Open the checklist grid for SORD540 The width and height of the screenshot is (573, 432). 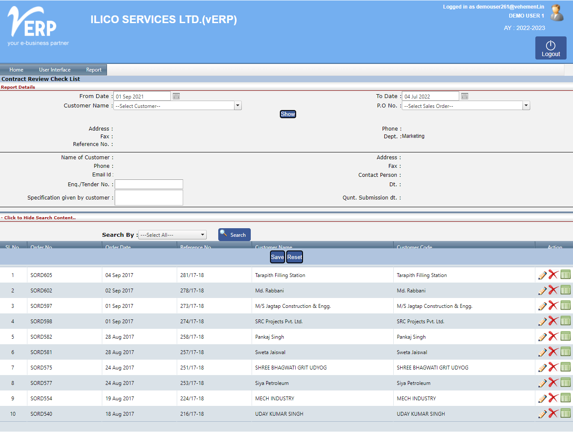point(566,413)
